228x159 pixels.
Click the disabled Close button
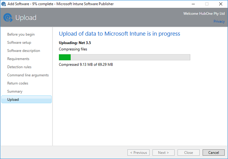coord(189,152)
